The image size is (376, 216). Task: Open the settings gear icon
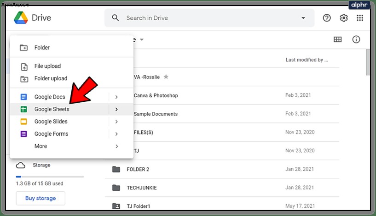[344, 18]
